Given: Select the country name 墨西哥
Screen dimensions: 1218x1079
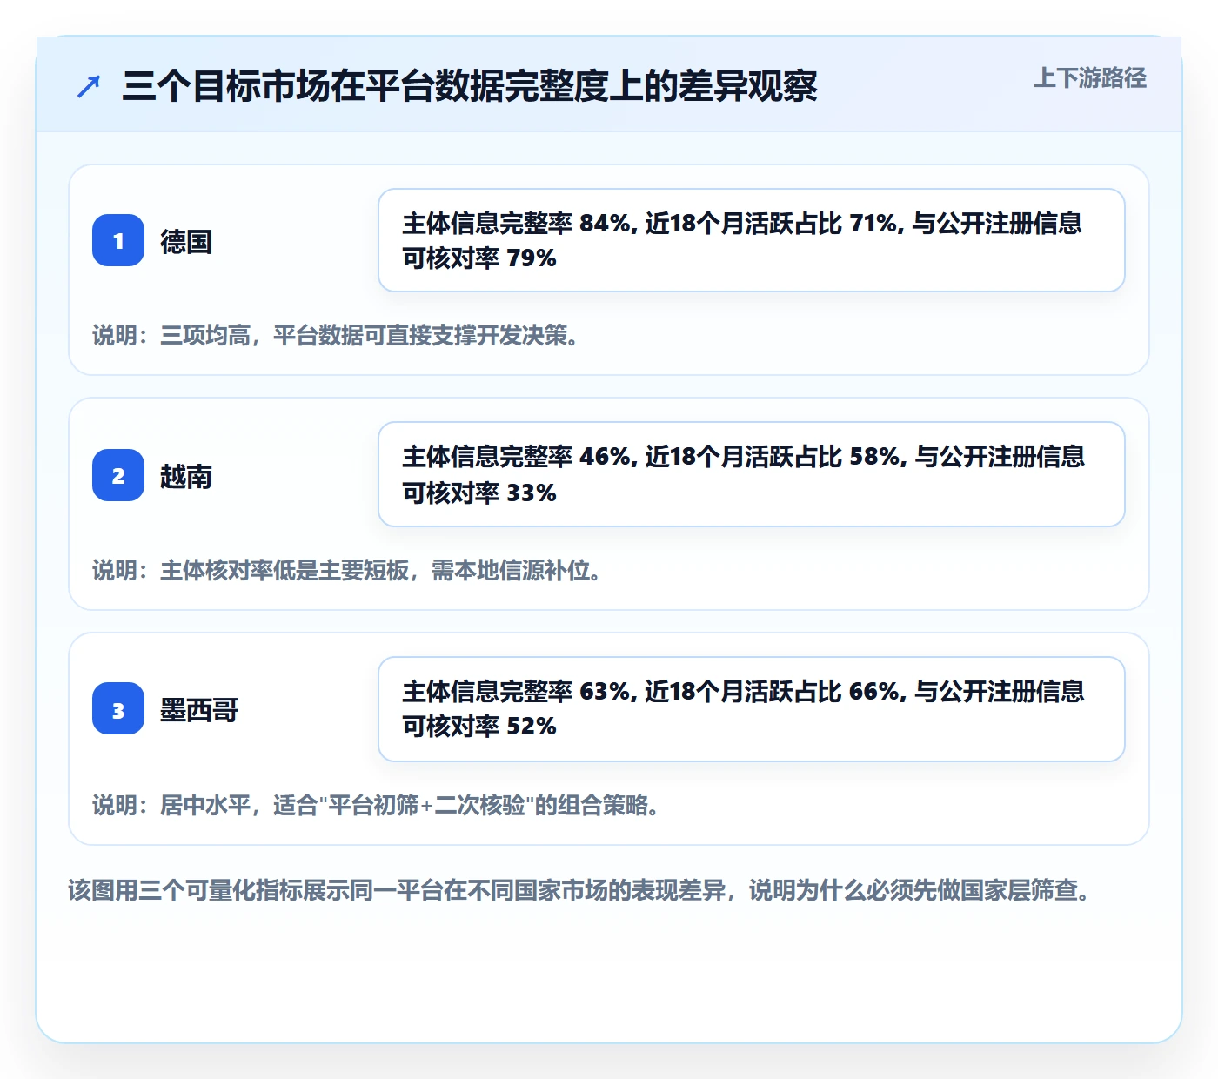Looking at the screenshot, I should [199, 710].
